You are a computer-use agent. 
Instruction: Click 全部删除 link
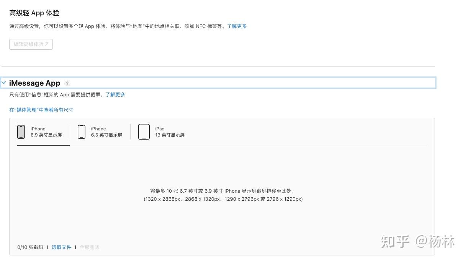90,247
